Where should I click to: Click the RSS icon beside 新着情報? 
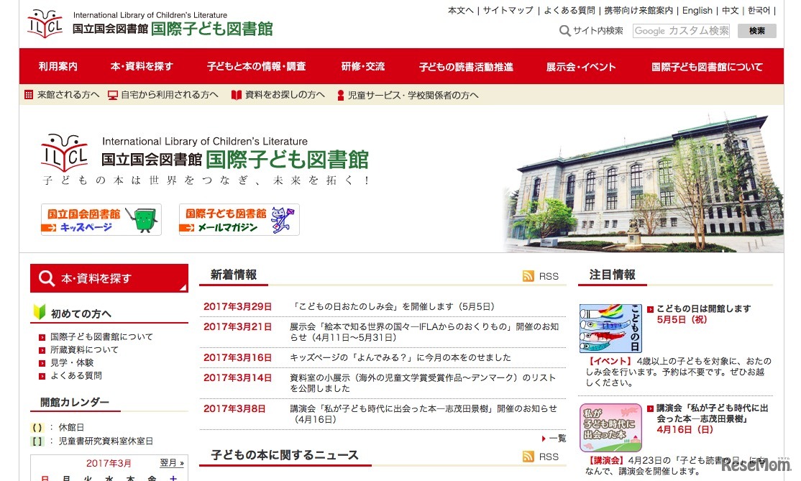528,276
